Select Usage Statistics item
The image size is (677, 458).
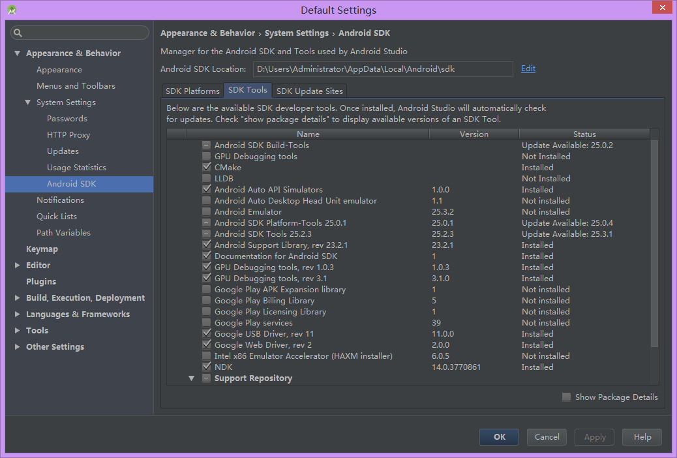point(76,167)
